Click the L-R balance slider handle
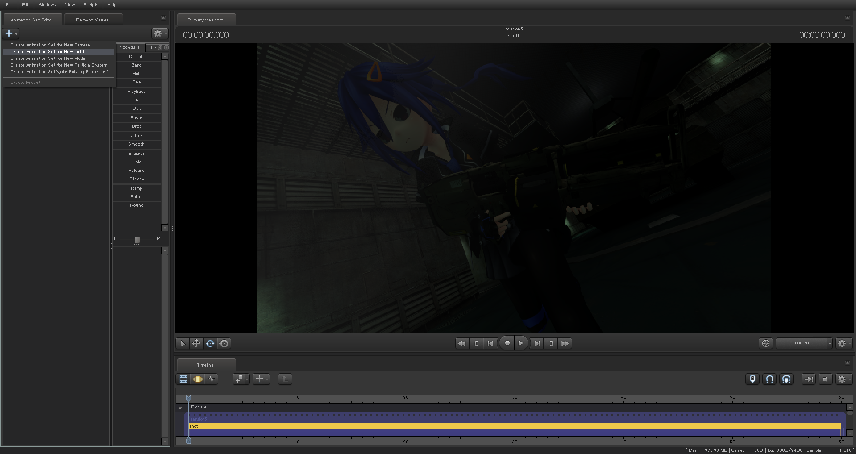The width and height of the screenshot is (856, 454). tap(137, 240)
